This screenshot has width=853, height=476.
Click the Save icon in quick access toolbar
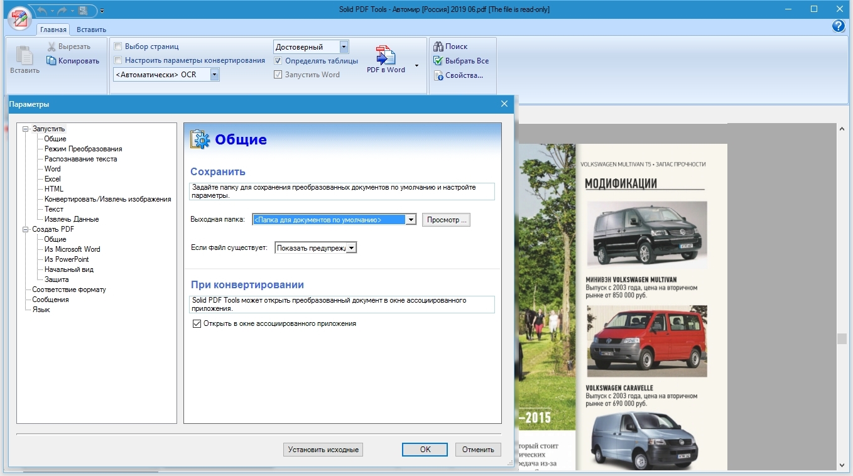[x=83, y=11]
